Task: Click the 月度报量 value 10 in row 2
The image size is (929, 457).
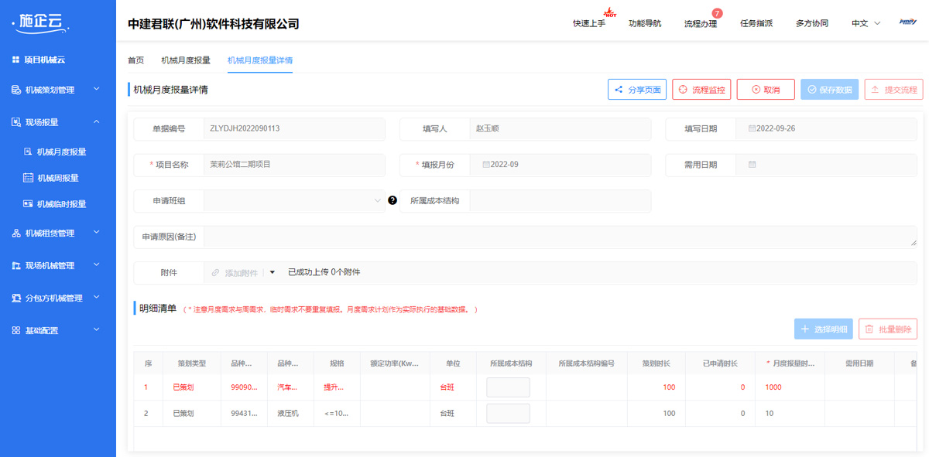Action: 770,414
